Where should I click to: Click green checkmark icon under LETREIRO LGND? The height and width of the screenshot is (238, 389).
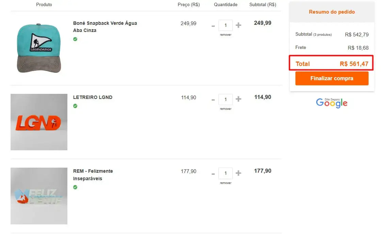click(x=75, y=106)
